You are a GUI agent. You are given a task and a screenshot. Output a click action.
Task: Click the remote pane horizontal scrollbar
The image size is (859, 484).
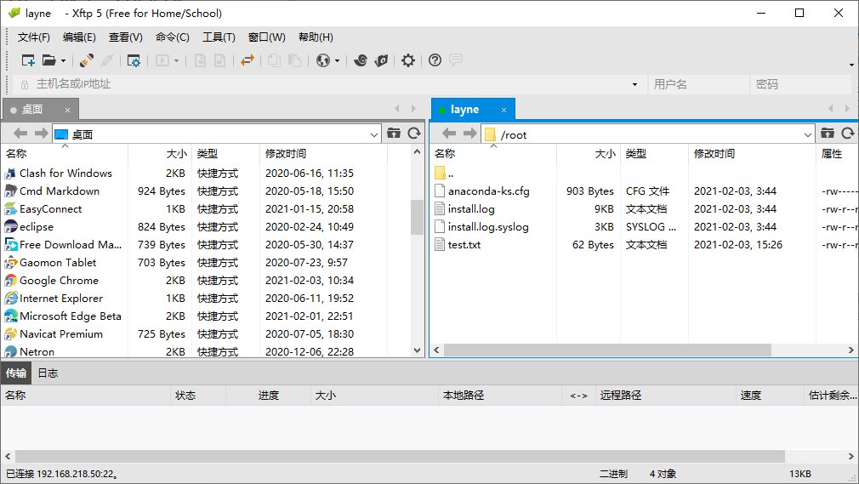[607, 350]
